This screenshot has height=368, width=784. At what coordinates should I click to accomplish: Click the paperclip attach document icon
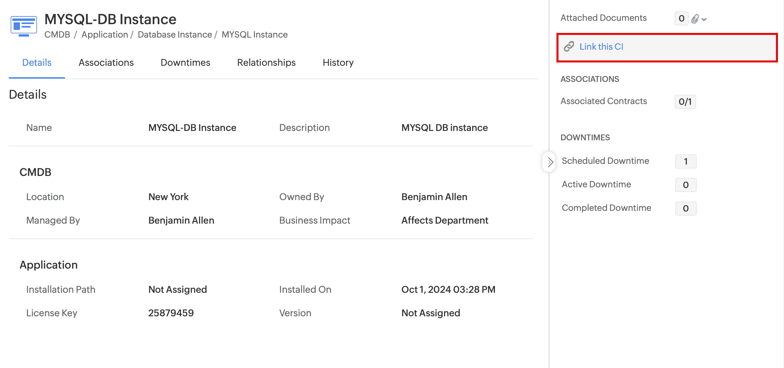695,19
